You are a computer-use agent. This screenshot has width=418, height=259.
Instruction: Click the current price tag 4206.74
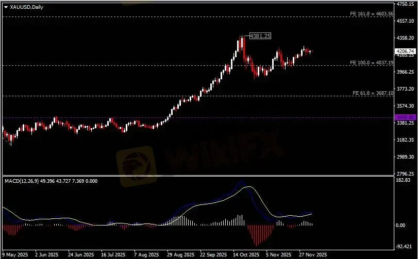pyautogui.click(x=405, y=51)
